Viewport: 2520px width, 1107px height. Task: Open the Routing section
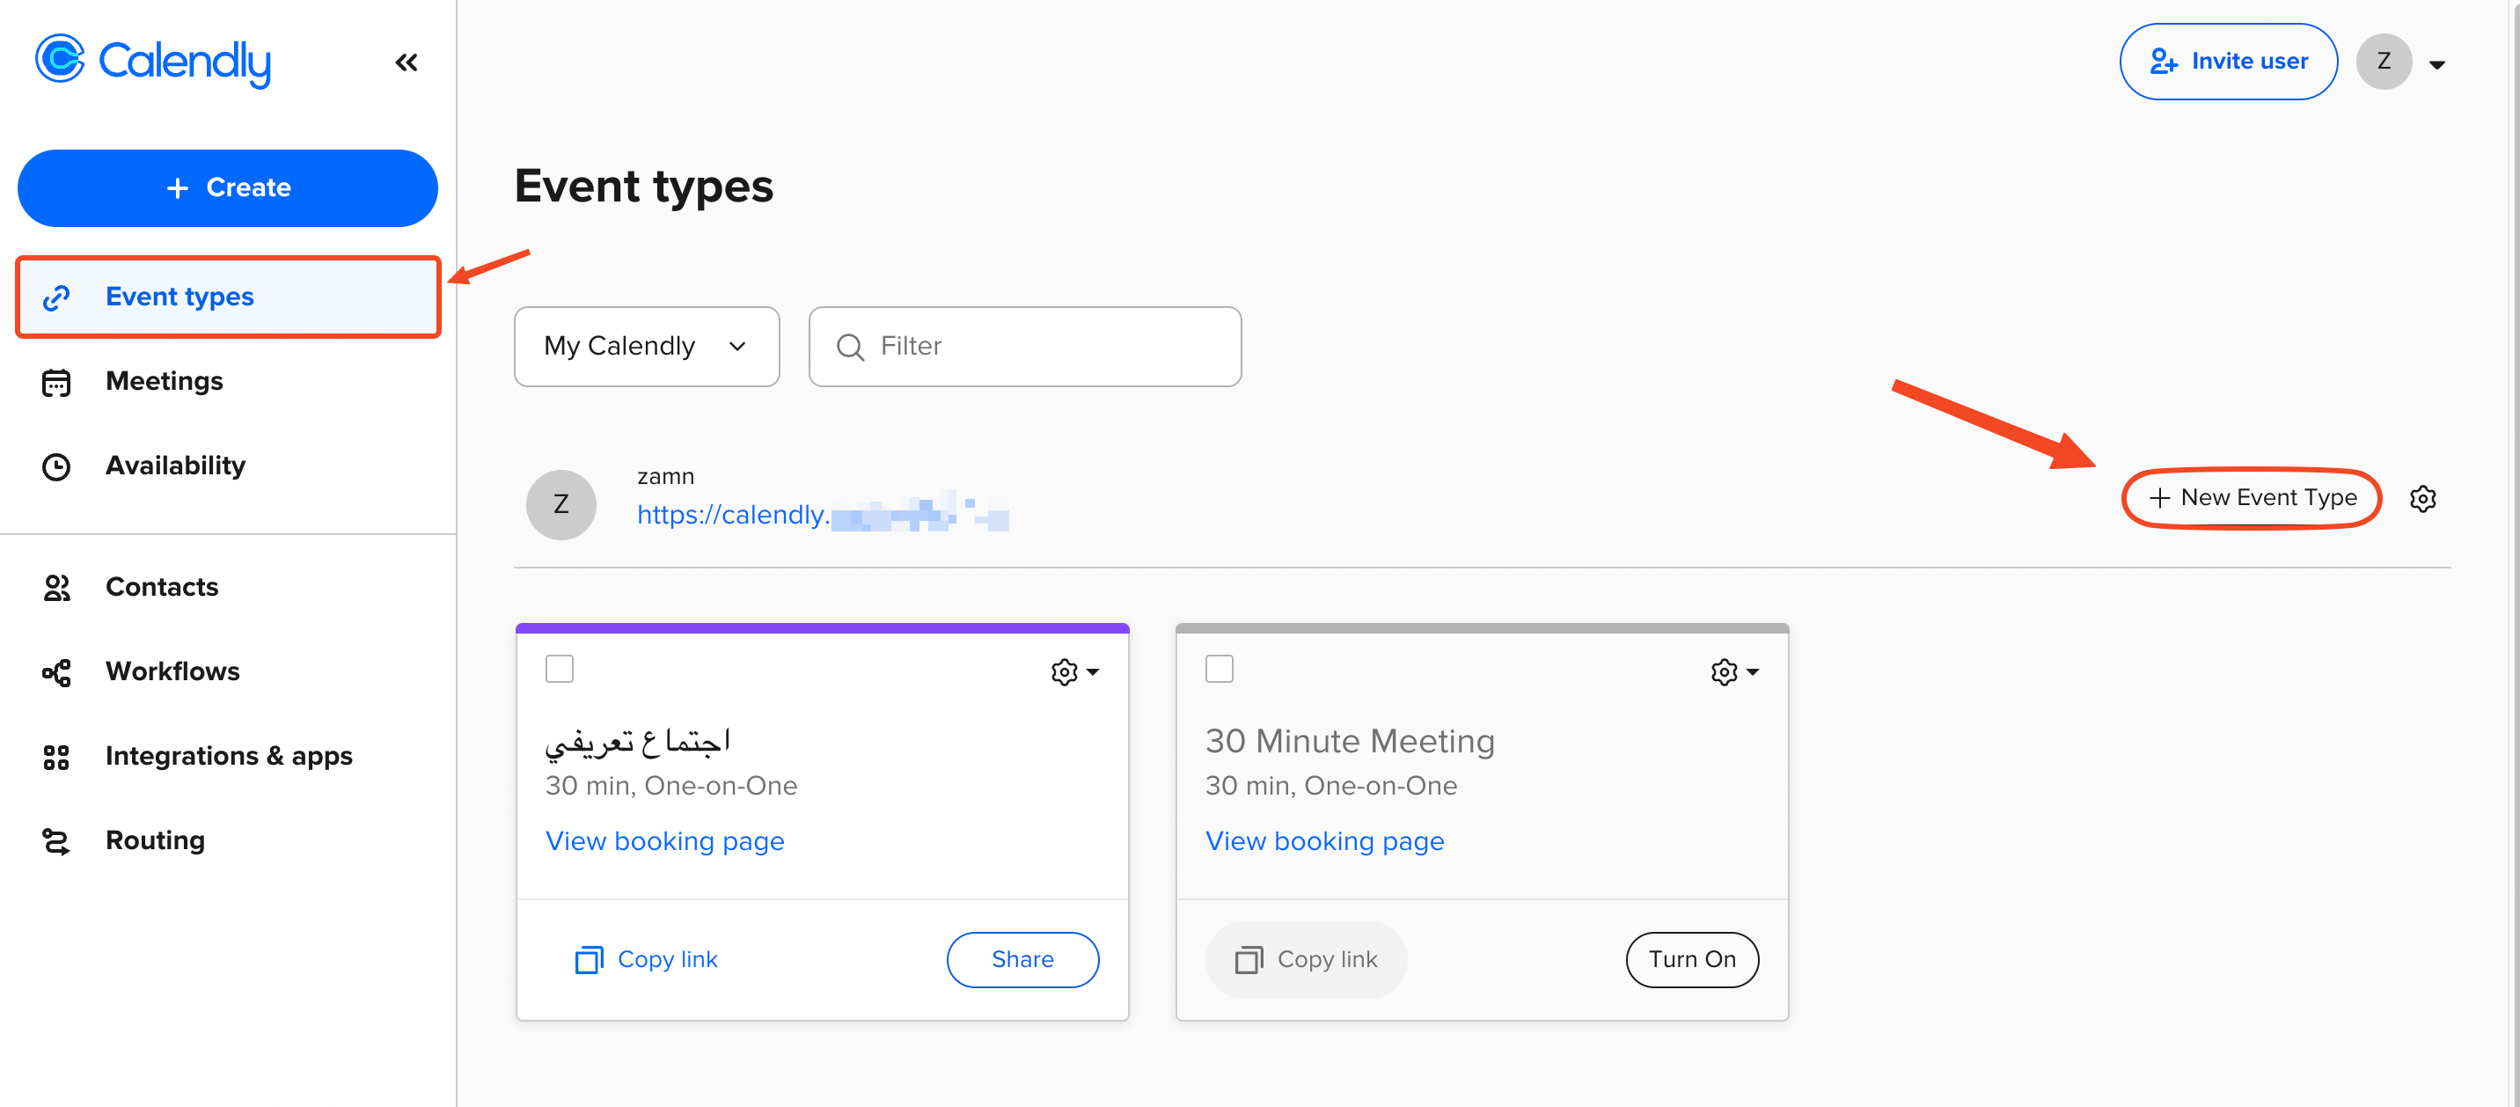click(x=155, y=839)
